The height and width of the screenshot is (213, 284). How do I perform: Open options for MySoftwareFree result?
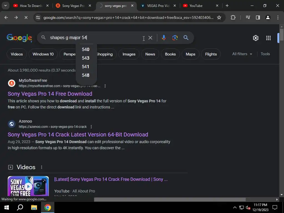pyautogui.click(x=105, y=86)
